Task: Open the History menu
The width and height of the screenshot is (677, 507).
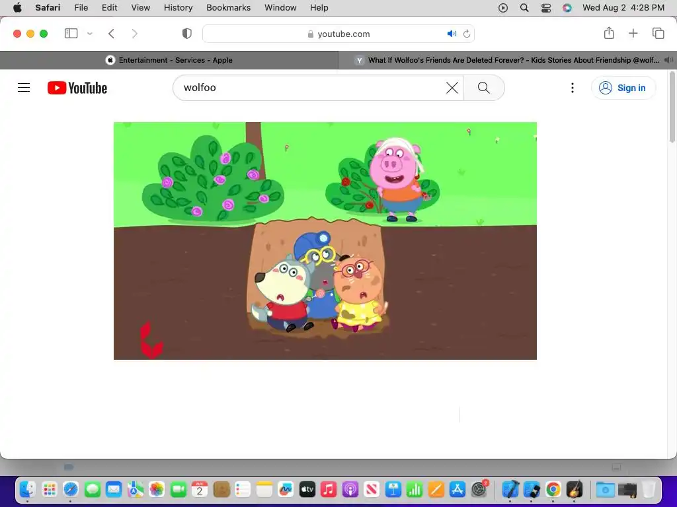Action: [x=178, y=8]
